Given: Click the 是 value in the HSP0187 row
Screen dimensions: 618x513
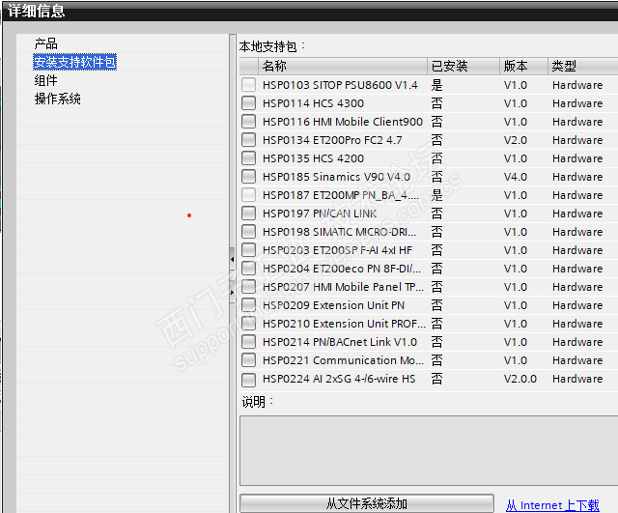Looking at the screenshot, I should 436,195.
